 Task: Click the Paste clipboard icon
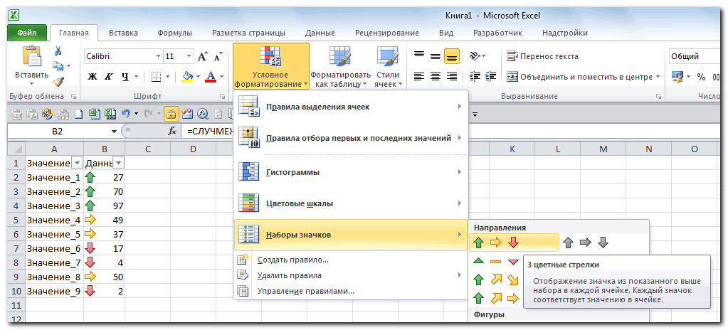click(x=31, y=56)
